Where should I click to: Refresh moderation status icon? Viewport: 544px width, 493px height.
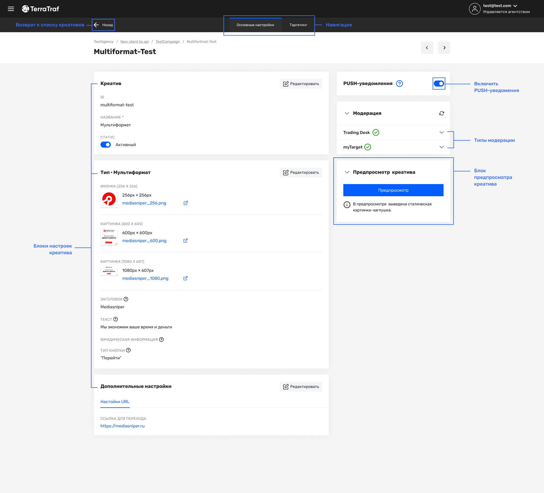click(442, 113)
